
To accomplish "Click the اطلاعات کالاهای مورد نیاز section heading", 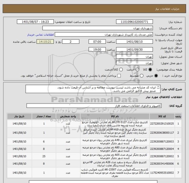I will 164,97.
